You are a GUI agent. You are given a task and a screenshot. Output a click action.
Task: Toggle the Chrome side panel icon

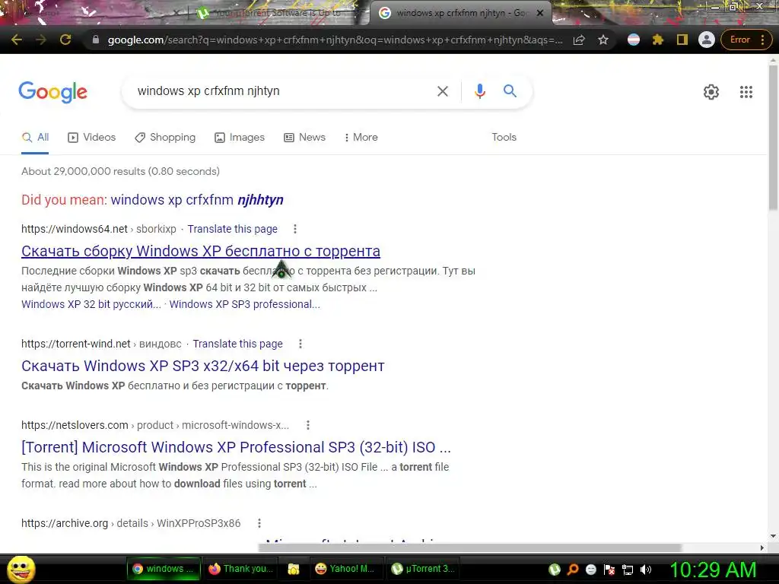point(682,40)
